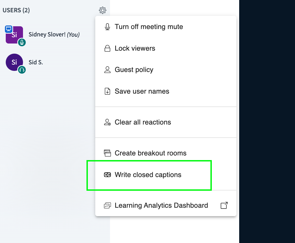
Task: Click the closed captions CC icon
Action: pos(108,175)
